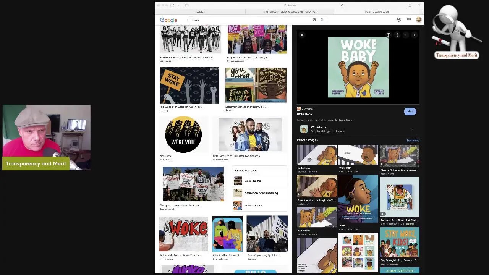
Task: Open the large Woke Baby preview image
Action: pyautogui.click(x=358, y=67)
